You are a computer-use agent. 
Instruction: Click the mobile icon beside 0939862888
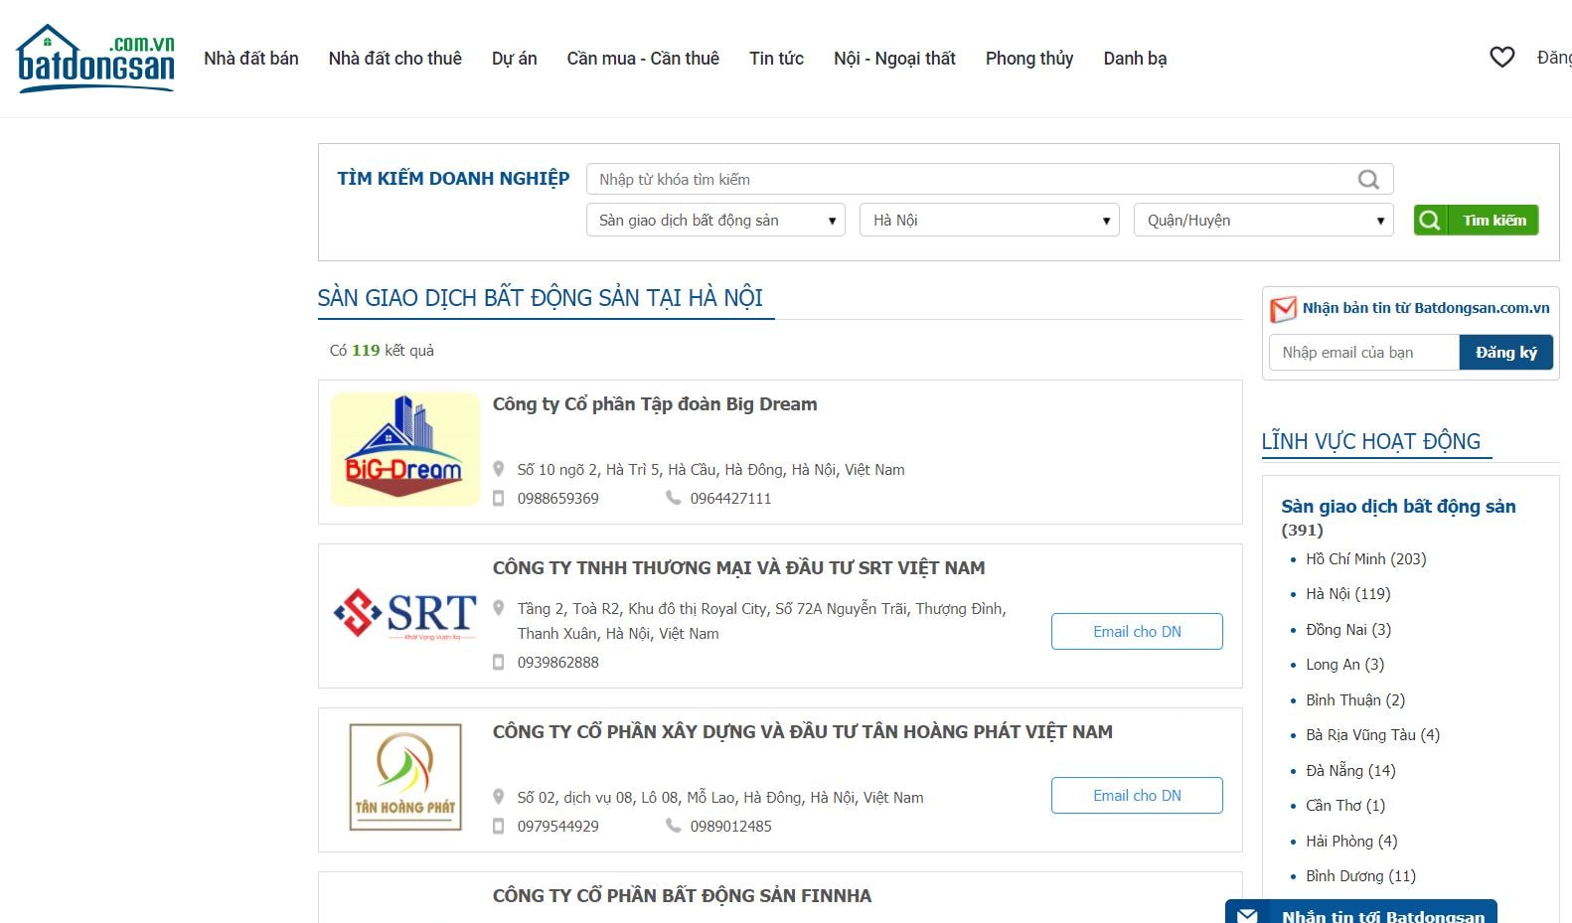[x=499, y=662]
